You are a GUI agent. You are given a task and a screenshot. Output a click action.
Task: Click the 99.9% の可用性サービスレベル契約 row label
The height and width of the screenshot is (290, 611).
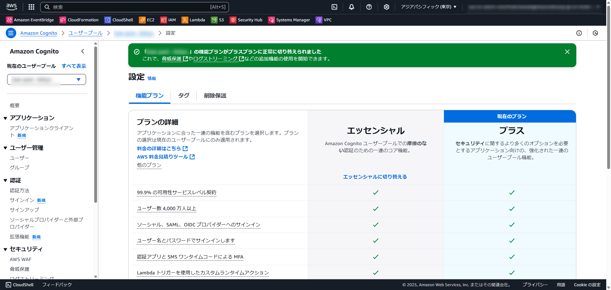pos(177,193)
